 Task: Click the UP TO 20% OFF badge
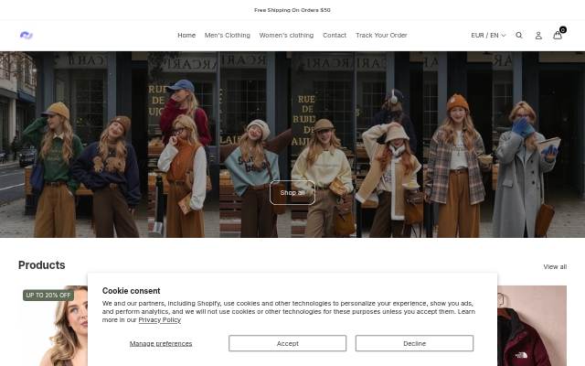click(48, 295)
